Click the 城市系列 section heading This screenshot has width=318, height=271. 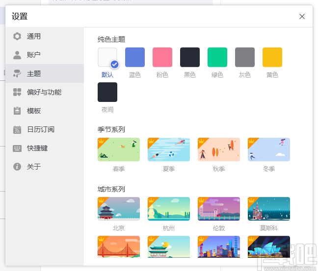click(x=111, y=189)
